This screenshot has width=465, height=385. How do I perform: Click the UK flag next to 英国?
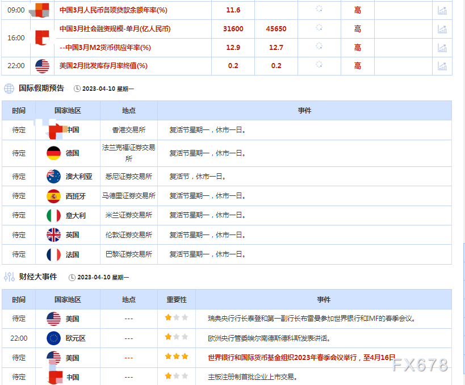pyautogui.click(x=53, y=235)
